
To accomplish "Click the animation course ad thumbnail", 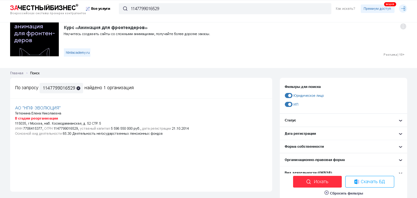I will tap(34, 39).
